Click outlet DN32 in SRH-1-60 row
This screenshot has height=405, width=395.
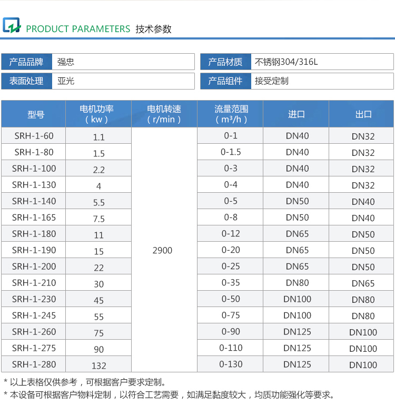363,136
